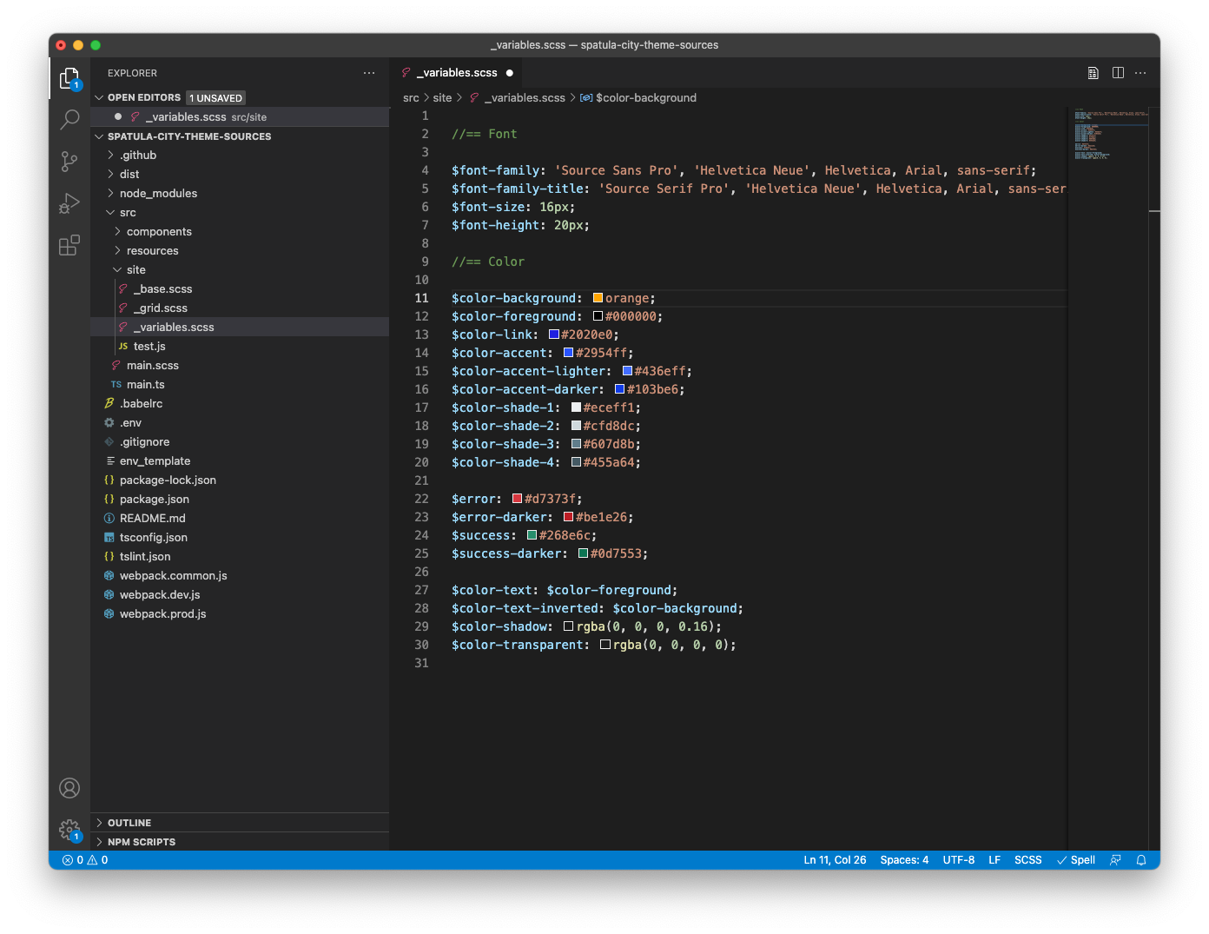Screen dimensions: 1209x934
Task: Click the Split Editor Right icon
Action: 1118,73
